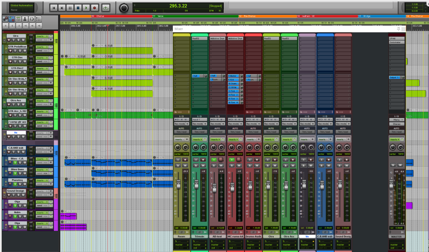Record-arm the Vx mixer strip
The width and height of the screenshot is (429, 252).
click(x=311, y=160)
